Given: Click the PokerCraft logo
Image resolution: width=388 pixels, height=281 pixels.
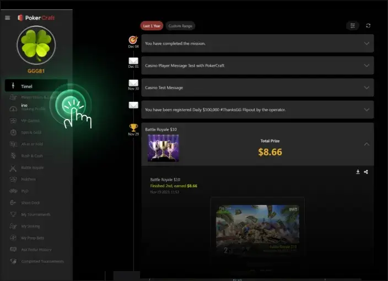Looking at the screenshot, I should point(36,18).
